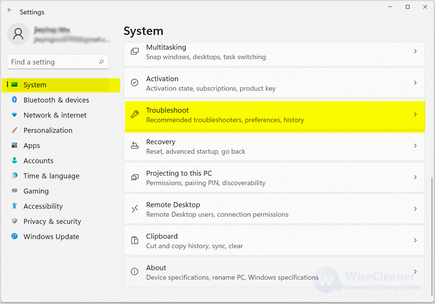Click the Clipboard icon
The width and height of the screenshot is (435, 304).
click(x=135, y=240)
